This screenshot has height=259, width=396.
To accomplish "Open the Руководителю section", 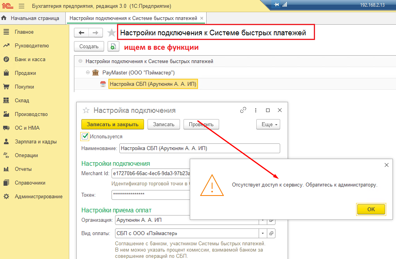I will 32,45.
